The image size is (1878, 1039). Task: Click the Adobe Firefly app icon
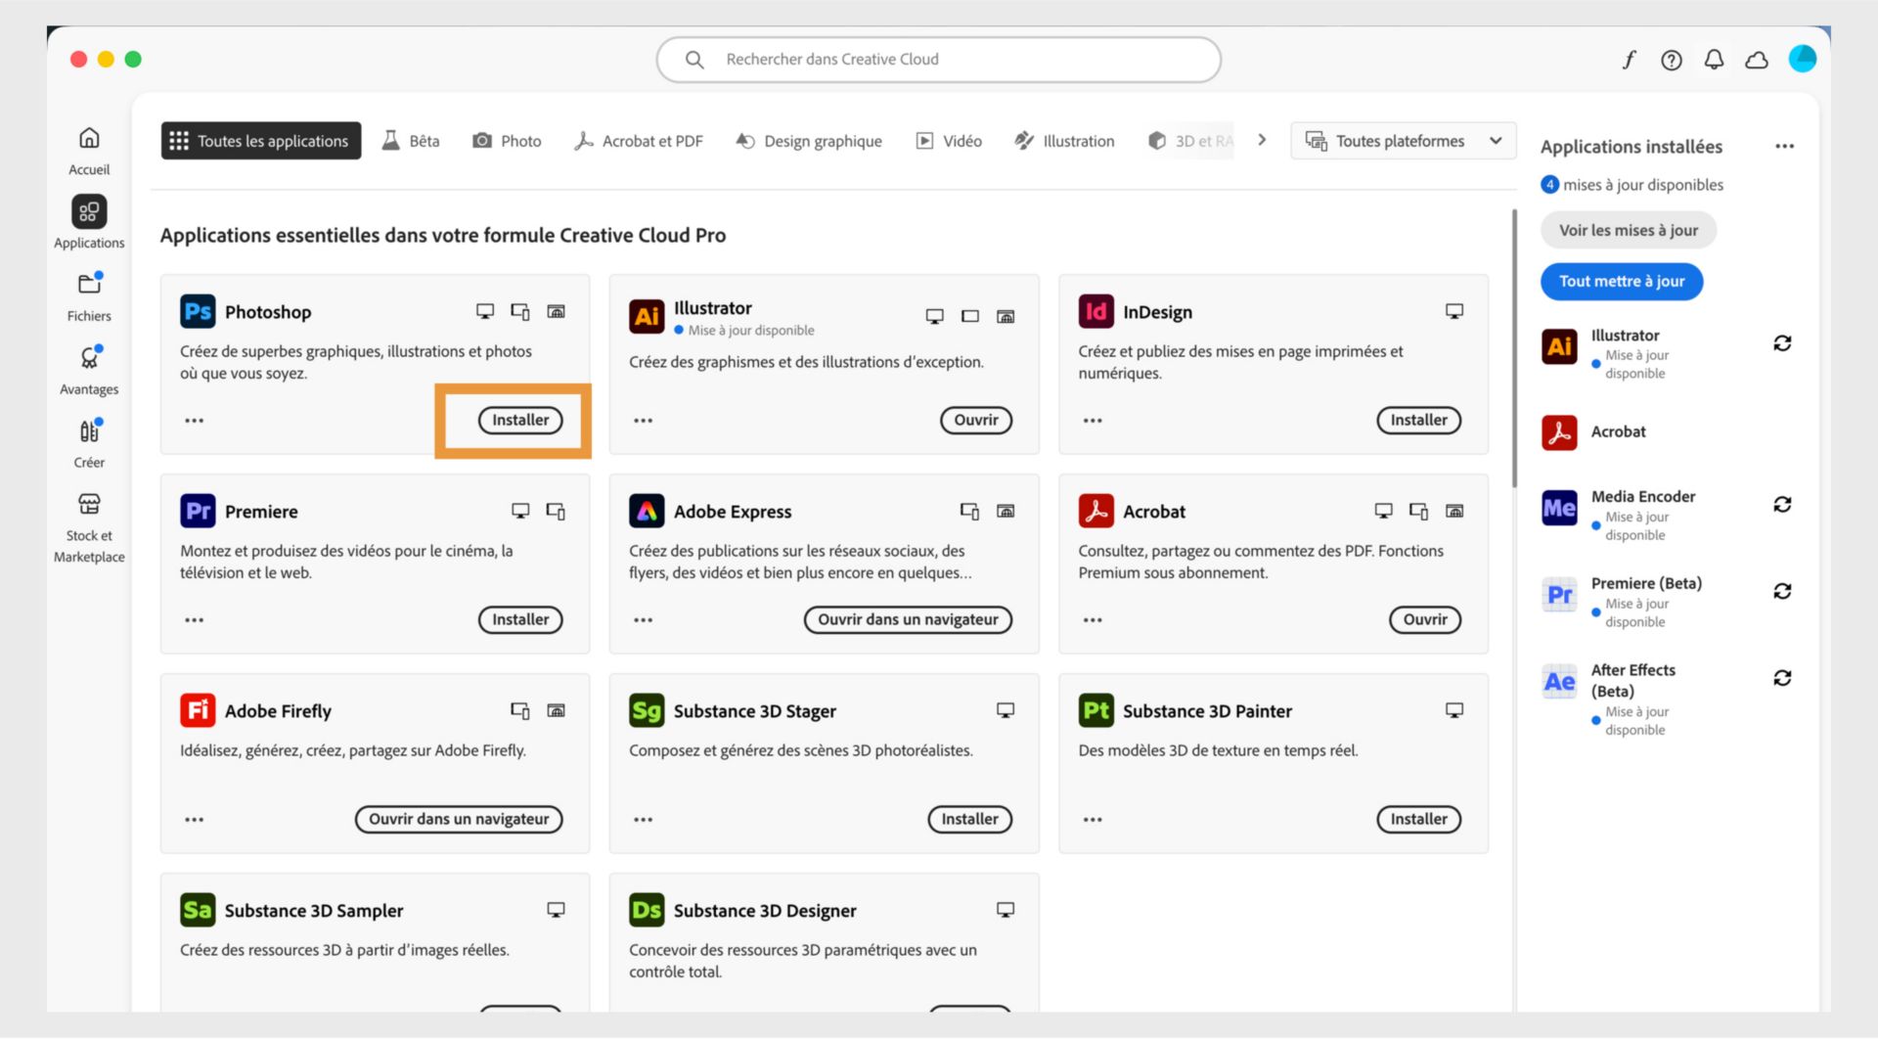(198, 710)
